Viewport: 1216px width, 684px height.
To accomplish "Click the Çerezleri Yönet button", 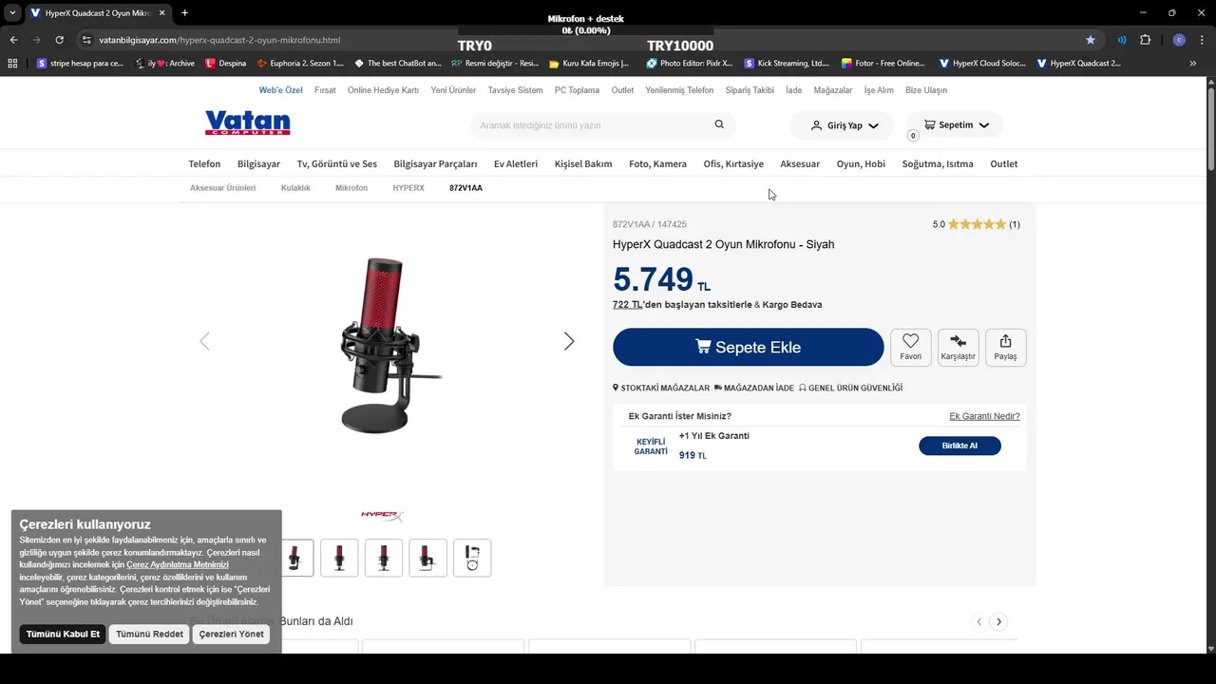I will click(x=231, y=634).
